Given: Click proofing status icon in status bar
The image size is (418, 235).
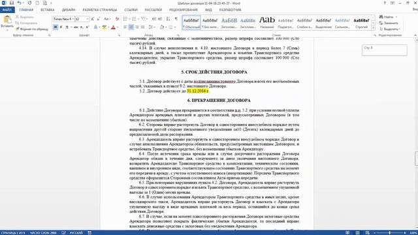Looking at the screenshot, I should pos(64,232).
